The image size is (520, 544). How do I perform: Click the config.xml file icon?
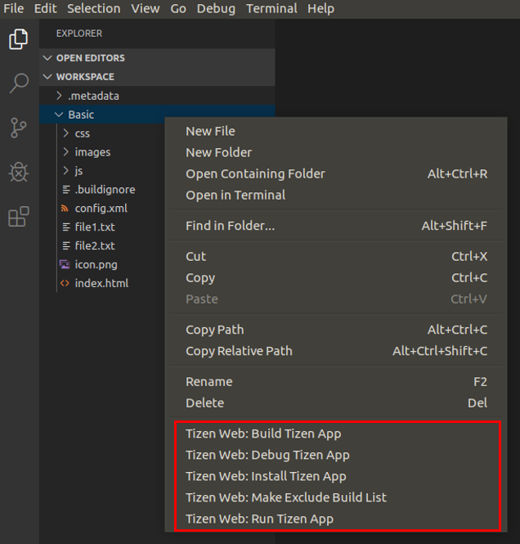click(x=65, y=208)
